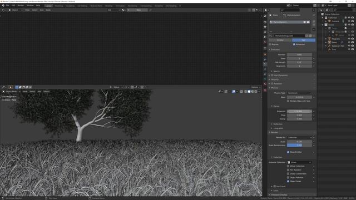Screen dimensions: 356x200
Task: Adjust the Brownian slider
Action: pos(299,111)
